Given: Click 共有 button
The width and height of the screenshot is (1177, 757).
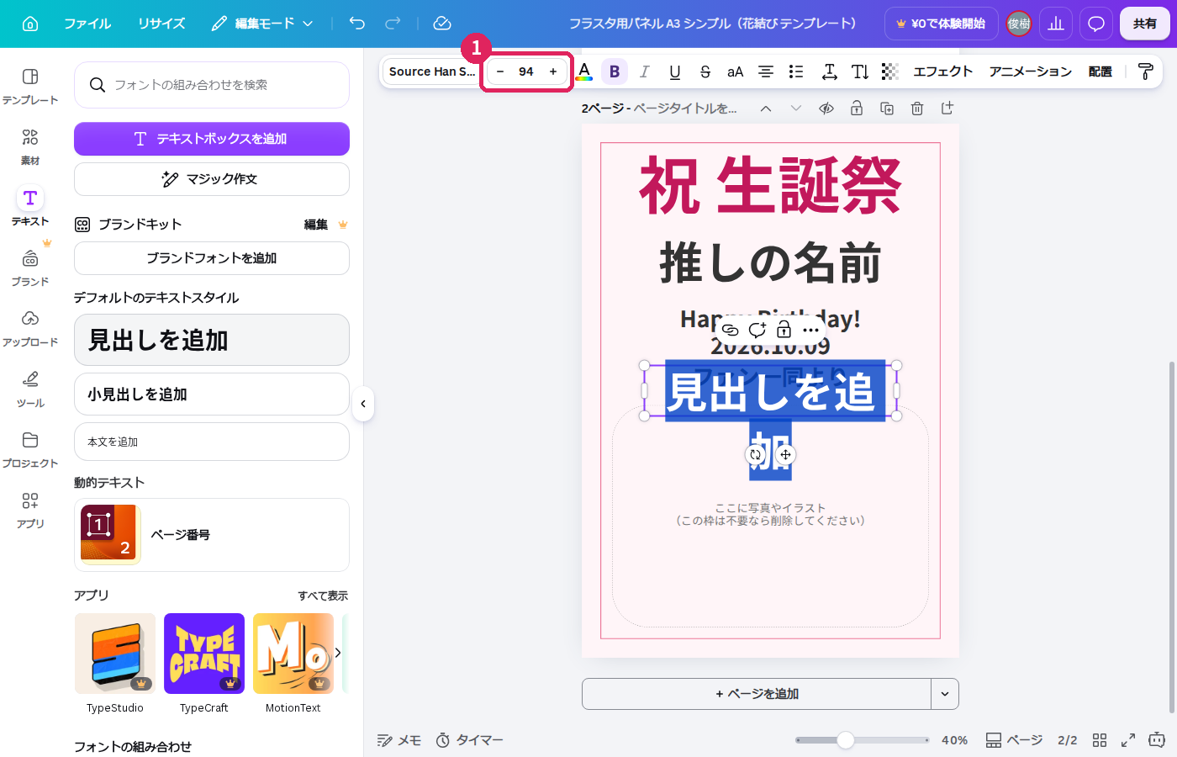Looking at the screenshot, I should click(x=1144, y=24).
